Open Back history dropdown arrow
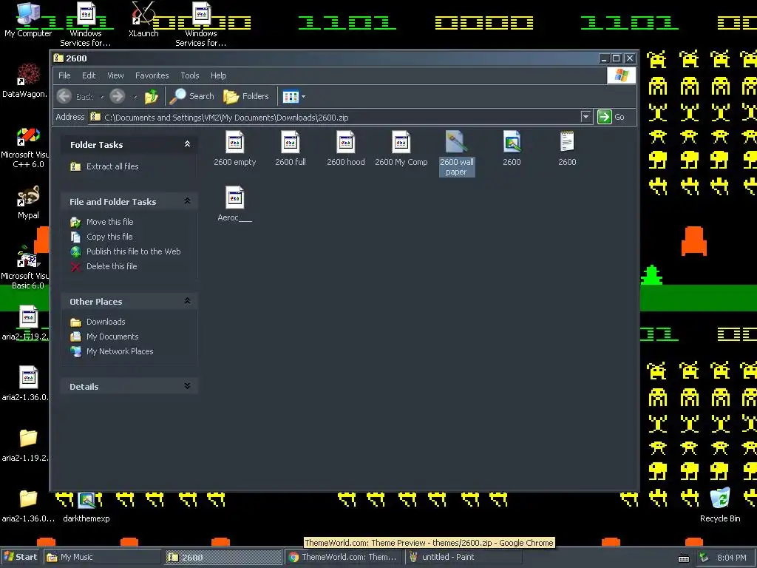Screen dimensions: 757x568 coord(102,97)
